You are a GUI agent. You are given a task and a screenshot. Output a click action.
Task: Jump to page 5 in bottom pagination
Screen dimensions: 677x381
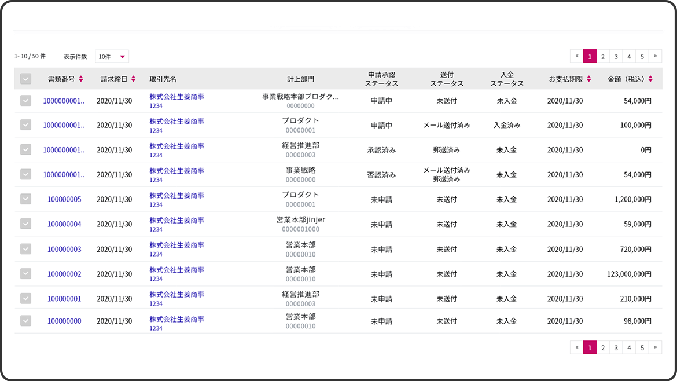pos(642,347)
